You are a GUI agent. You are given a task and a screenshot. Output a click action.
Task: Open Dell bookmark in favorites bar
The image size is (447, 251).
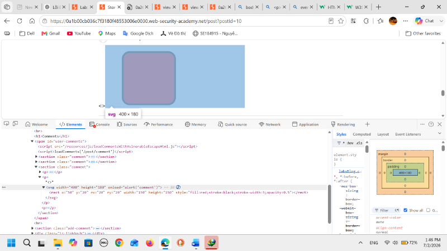27,33
